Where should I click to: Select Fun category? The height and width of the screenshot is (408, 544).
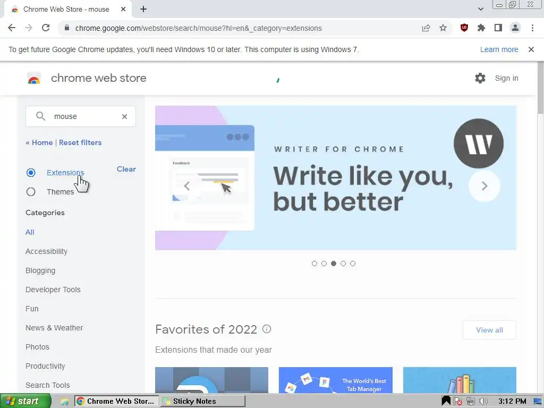32,309
